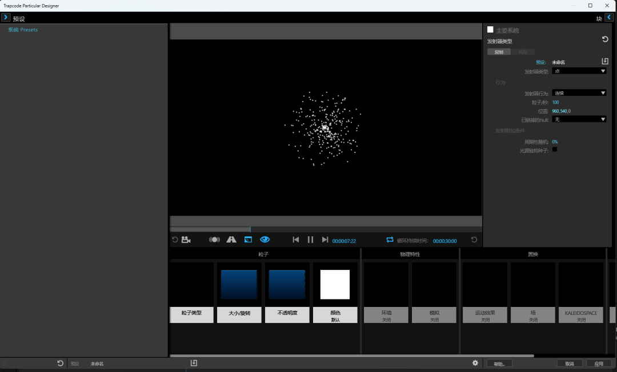Click the 取消 cancel button
The height and width of the screenshot is (372, 617).
(570, 363)
